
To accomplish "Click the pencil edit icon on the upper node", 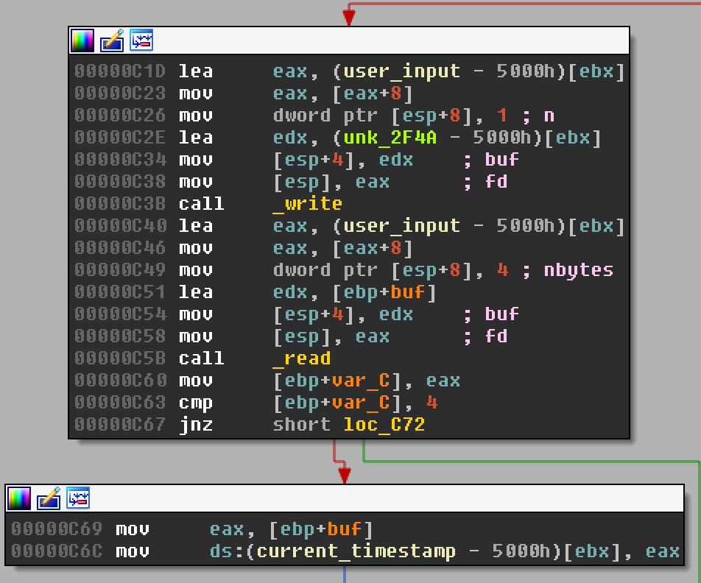I will (x=111, y=40).
